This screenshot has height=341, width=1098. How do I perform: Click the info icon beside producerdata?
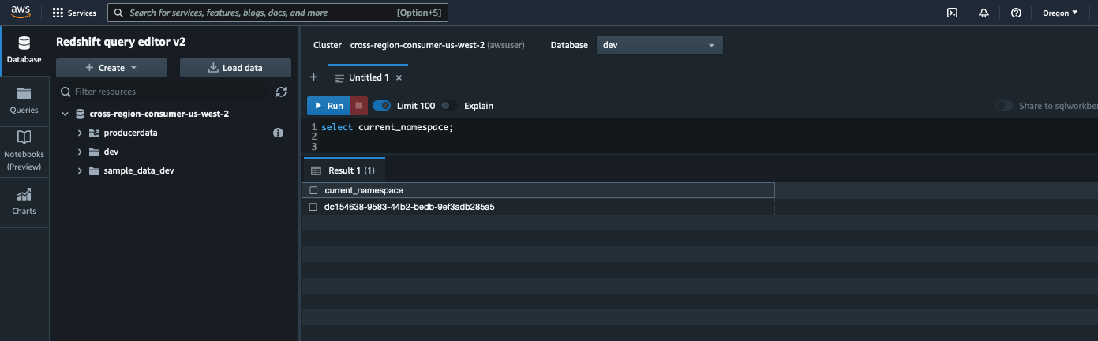point(278,133)
